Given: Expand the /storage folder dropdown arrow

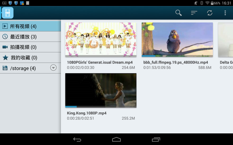Looking at the screenshot, I should pos(53,68).
